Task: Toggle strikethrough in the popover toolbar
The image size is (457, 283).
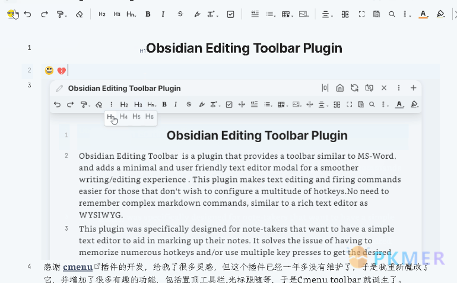Action: [x=189, y=104]
